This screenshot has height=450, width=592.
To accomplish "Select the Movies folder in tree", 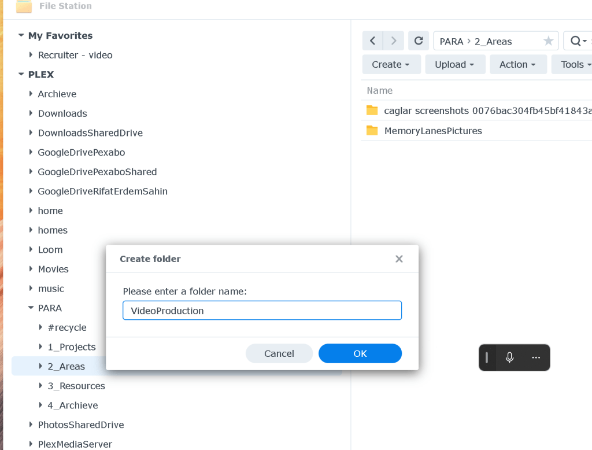I will pos(53,269).
